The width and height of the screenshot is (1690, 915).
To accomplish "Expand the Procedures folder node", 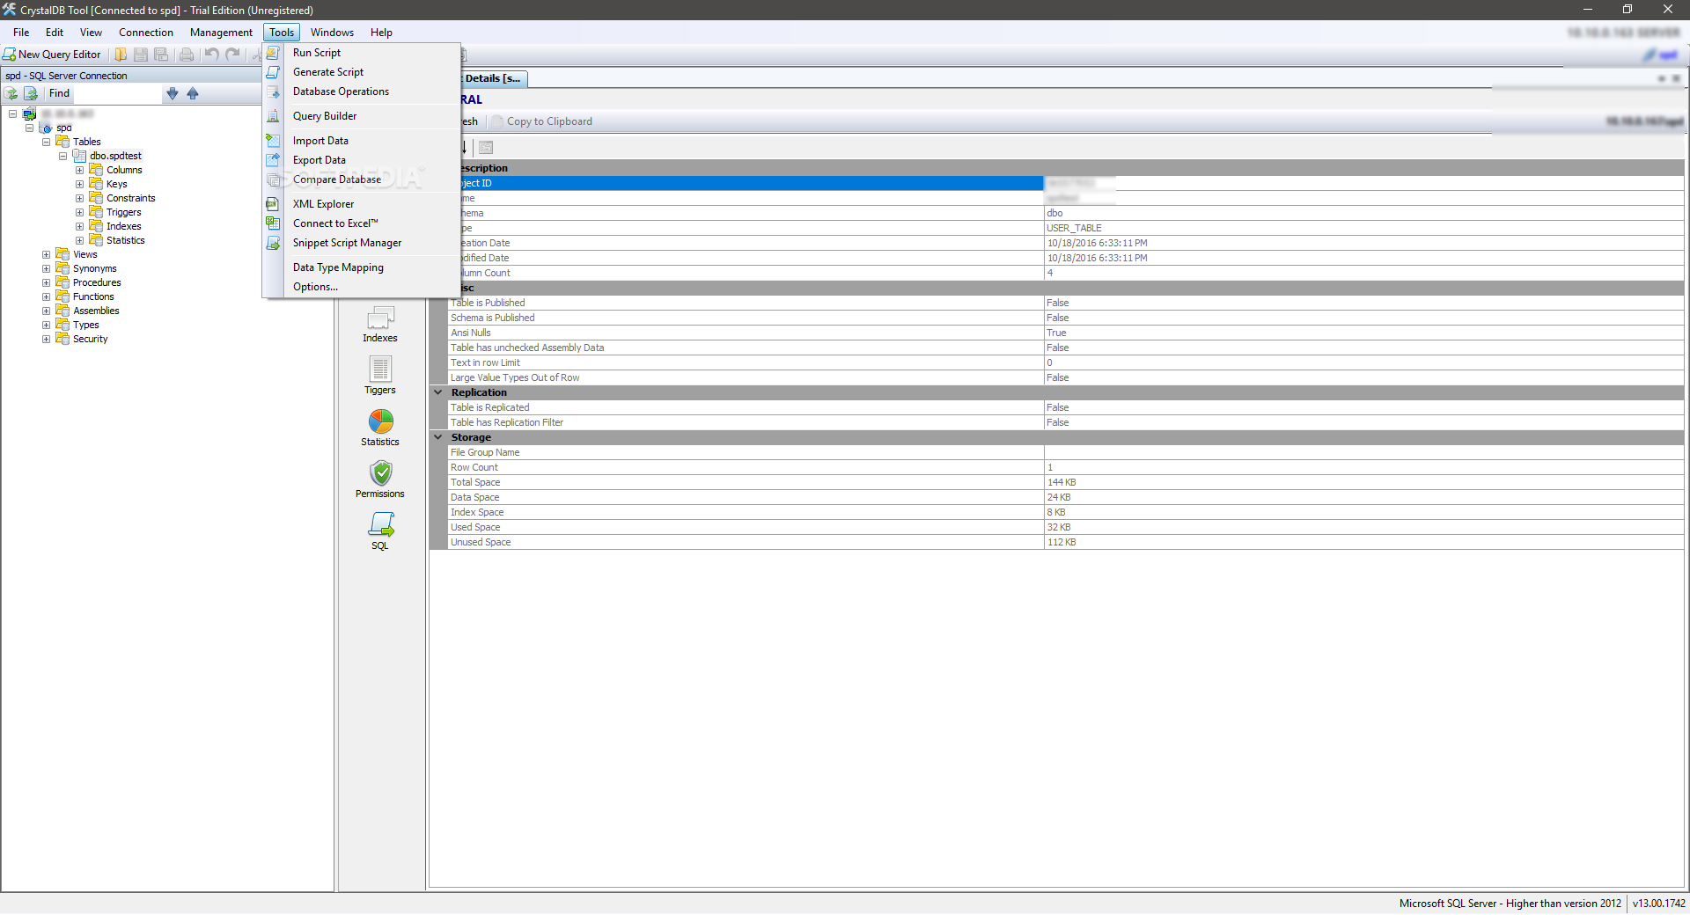I will [46, 282].
